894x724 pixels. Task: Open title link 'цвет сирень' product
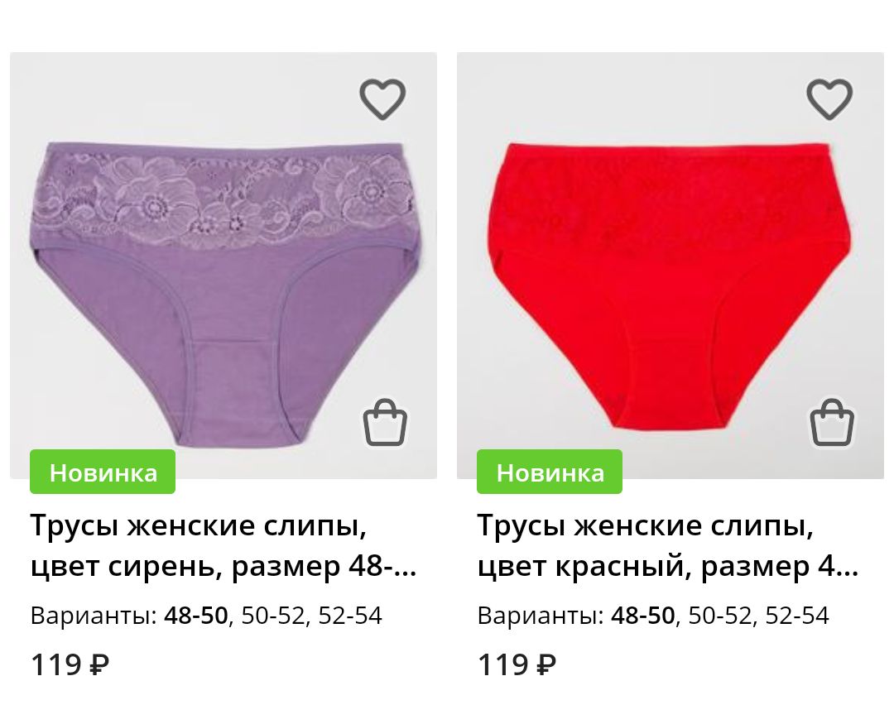(223, 545)
